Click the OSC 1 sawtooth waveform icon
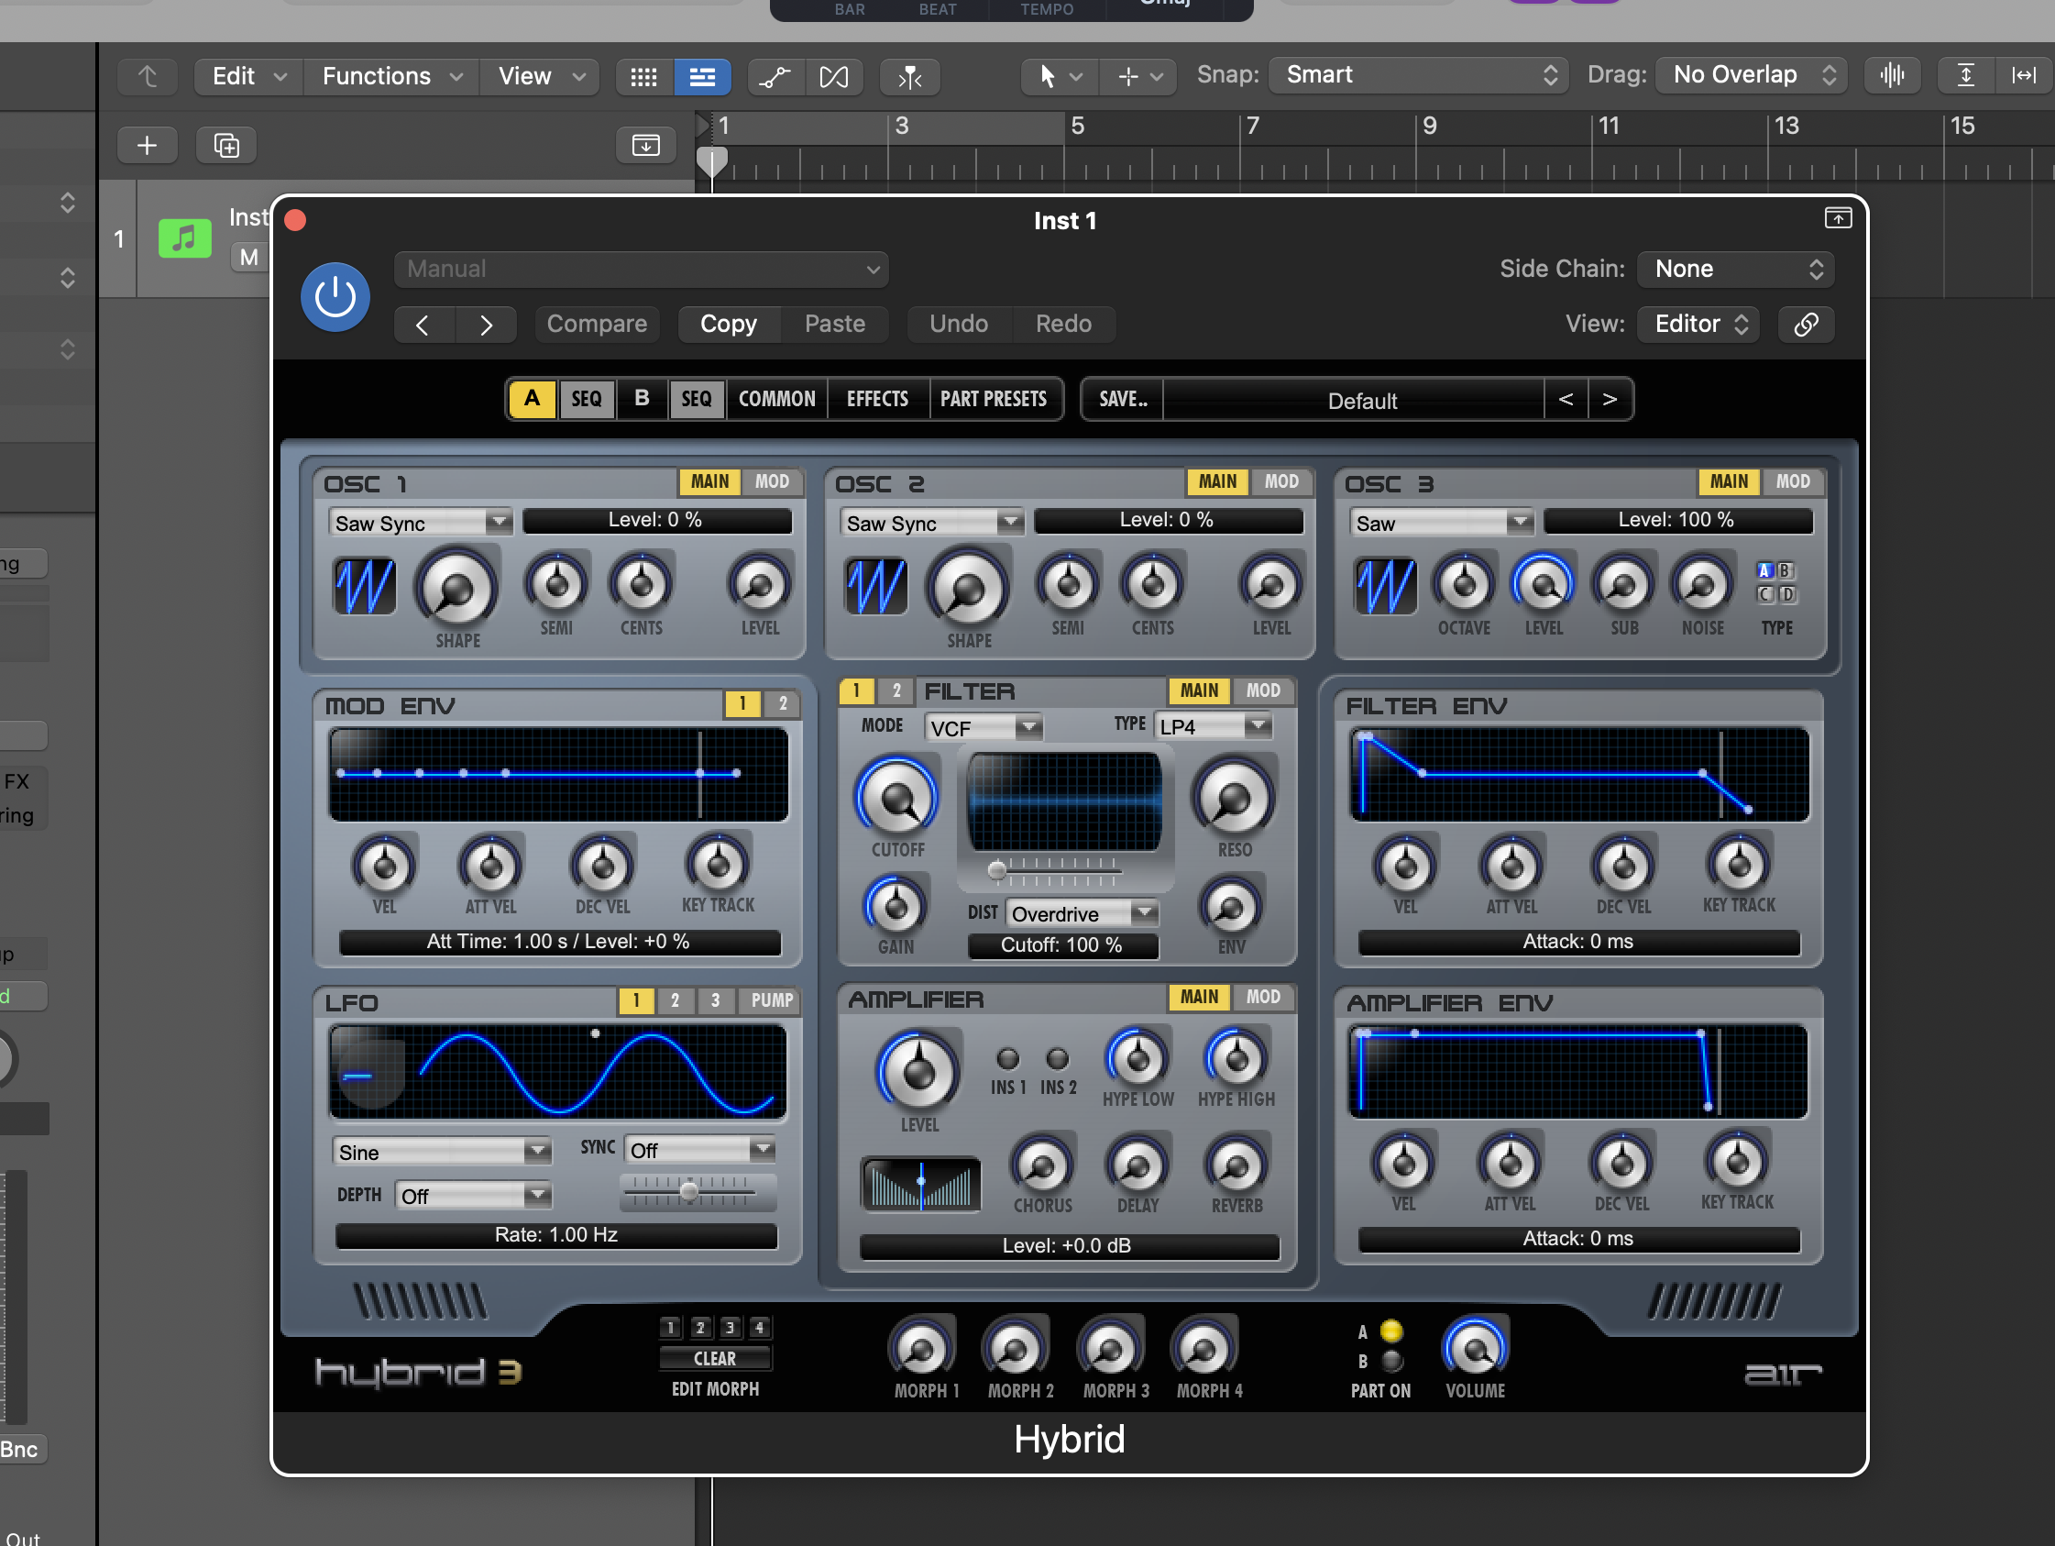This screenshot has height=1546, width=2055. coord(364,587)
